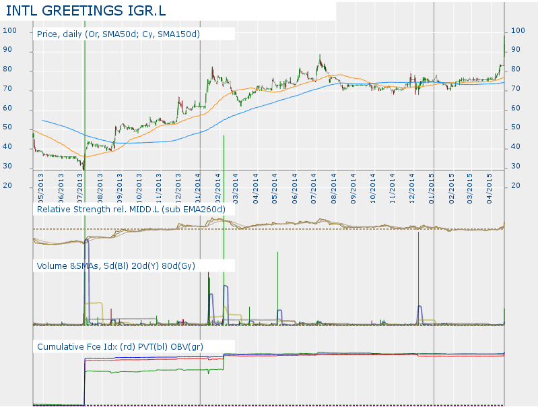
Task: Select the 11/2013 date label
Action: tap(158, 189)
